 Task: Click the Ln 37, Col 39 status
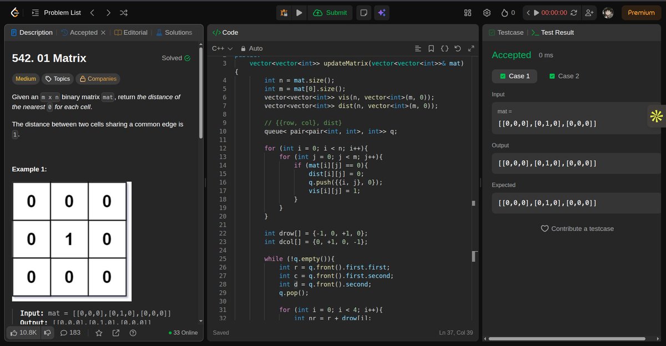coord(456,333)
